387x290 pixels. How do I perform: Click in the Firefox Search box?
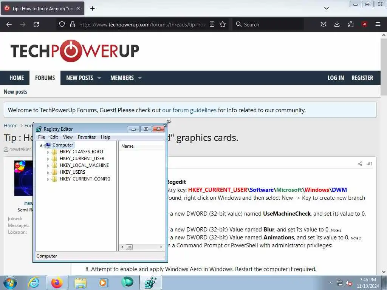268,25
